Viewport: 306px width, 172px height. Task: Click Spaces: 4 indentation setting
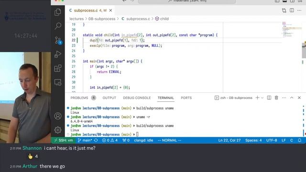click(253, 140)
